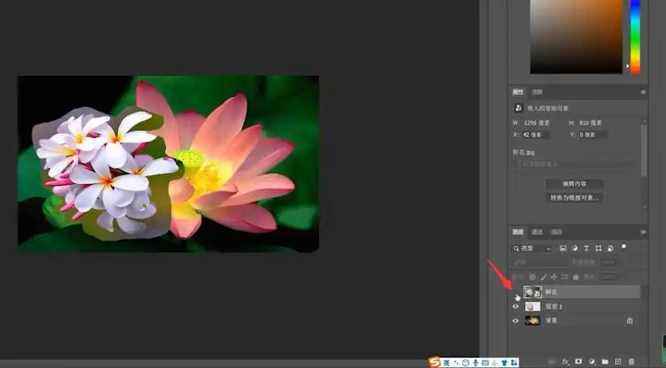Create a new layer with plus icon
Image resolution: width=666 pixels, height=368 pixels.
click(618, 361)
